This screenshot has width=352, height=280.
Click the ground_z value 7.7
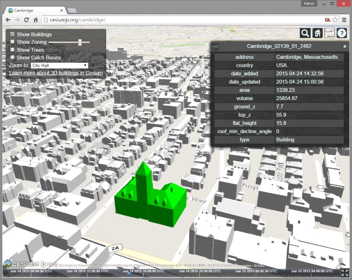click(280, 107)
